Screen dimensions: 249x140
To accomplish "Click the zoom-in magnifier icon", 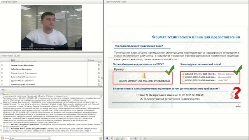I will (117, 138).
